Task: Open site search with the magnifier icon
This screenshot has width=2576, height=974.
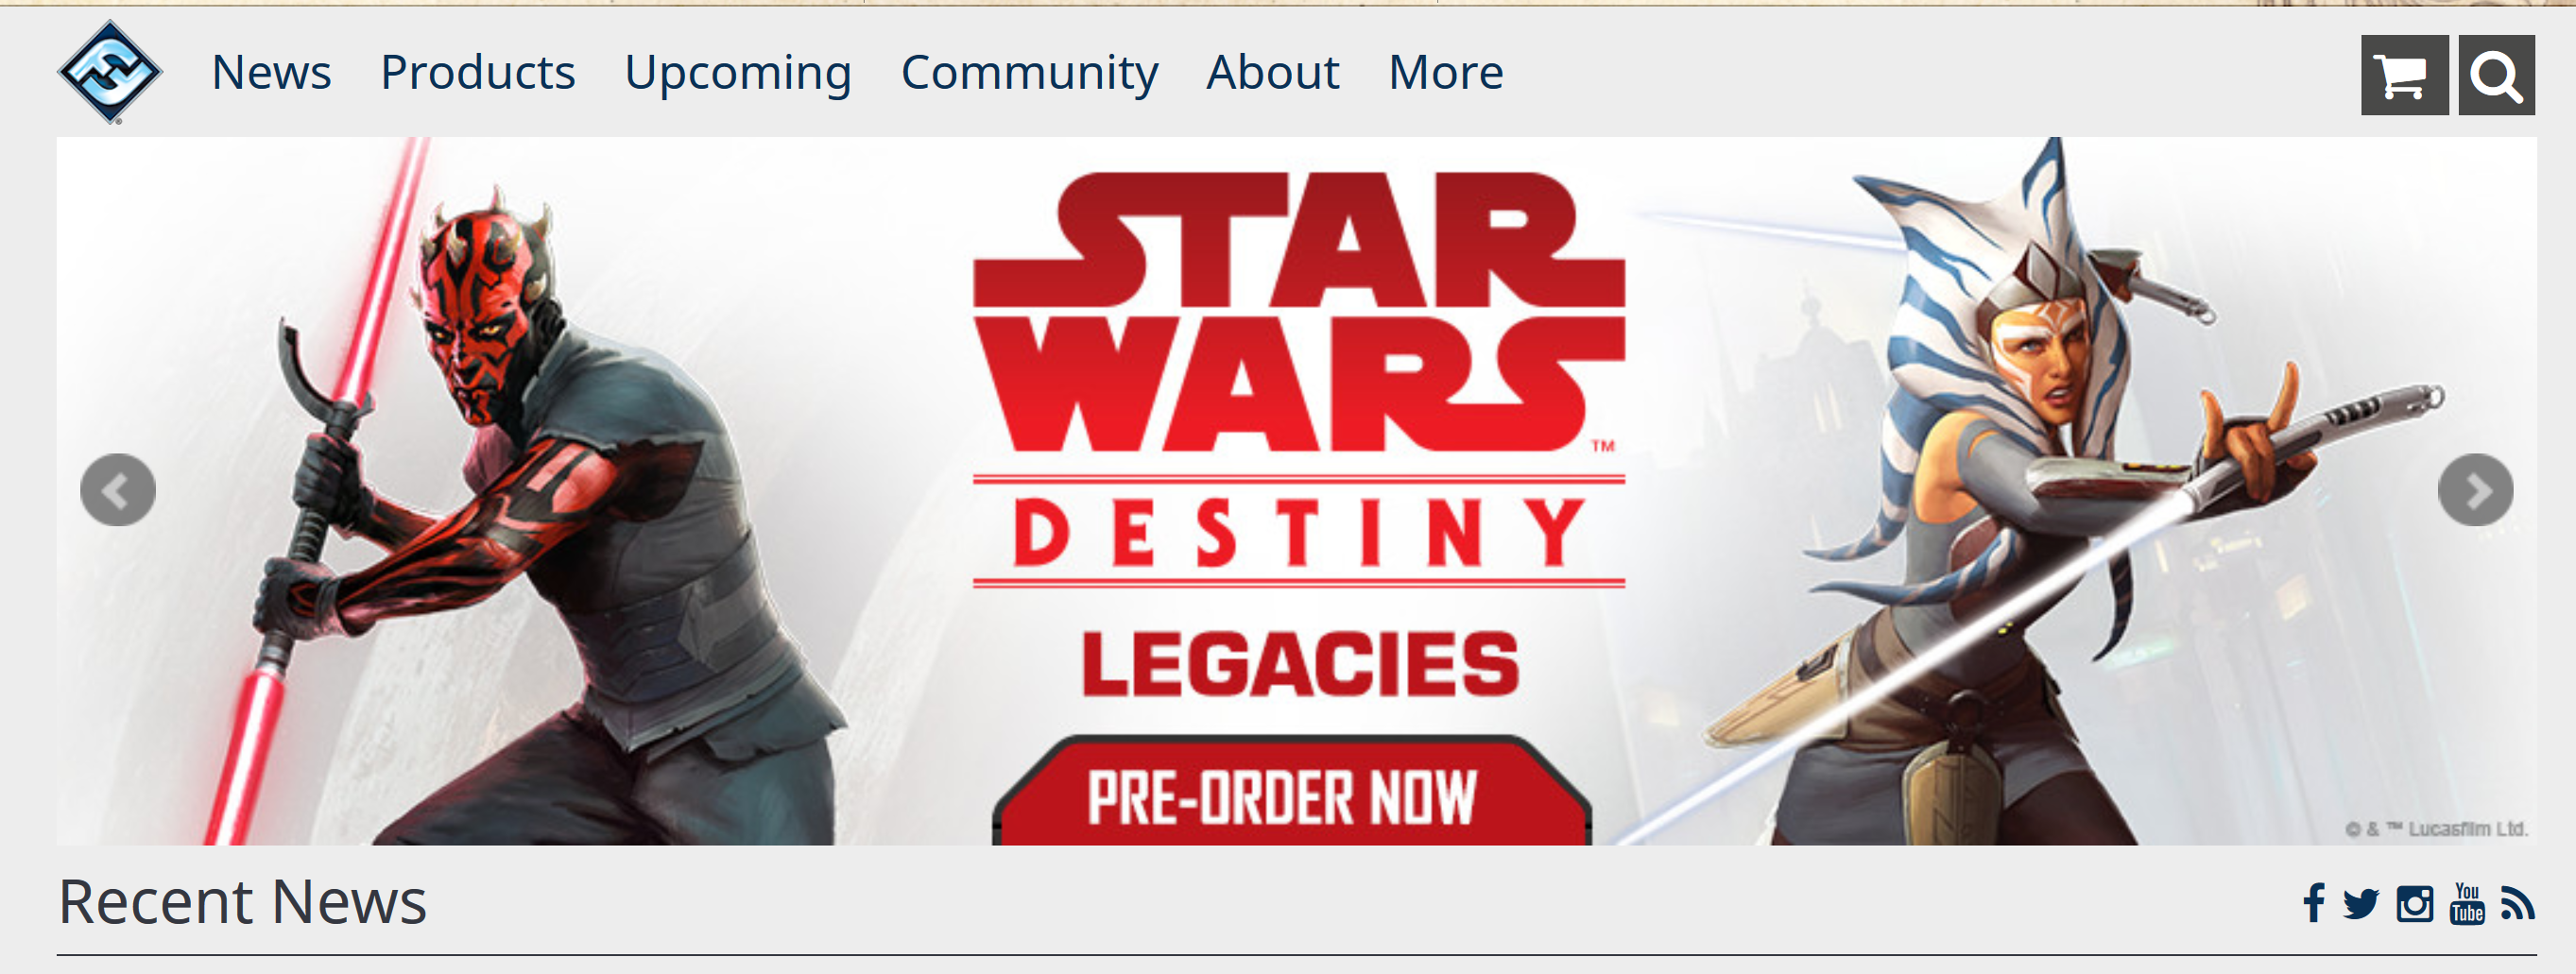Action: (2496, 75)
